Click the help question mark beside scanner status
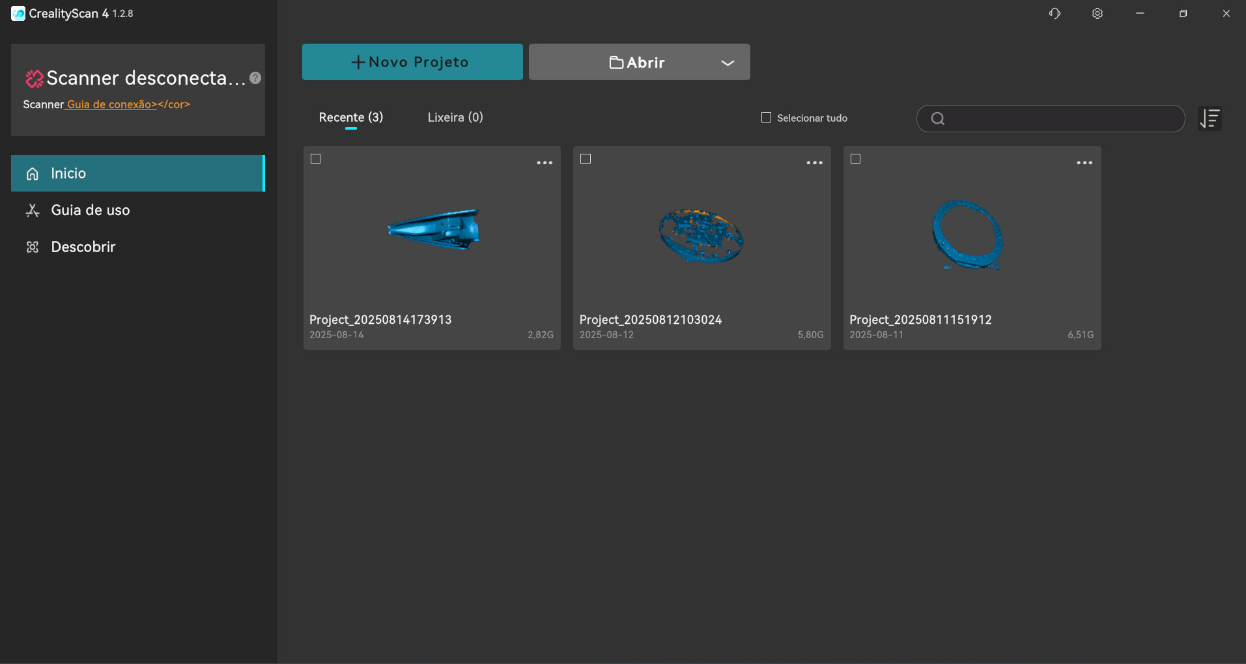The image size is (1246, 664). click(255, 78)
